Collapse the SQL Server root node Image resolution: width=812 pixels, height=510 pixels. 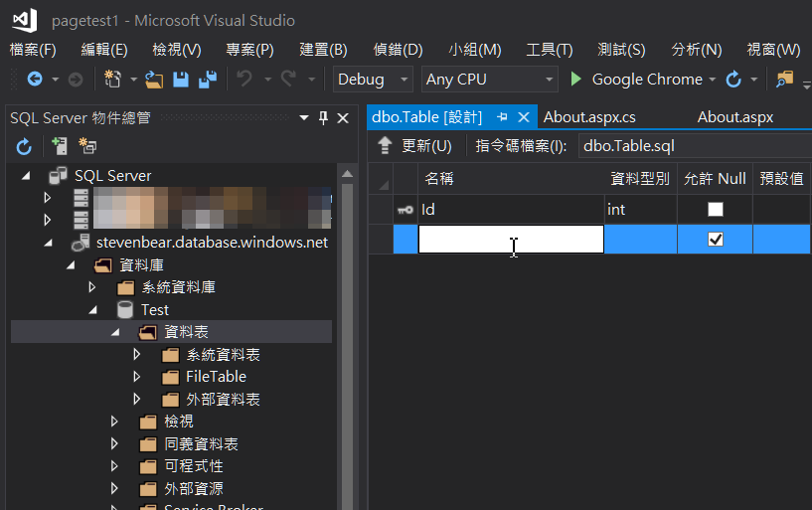pos(26,176)
